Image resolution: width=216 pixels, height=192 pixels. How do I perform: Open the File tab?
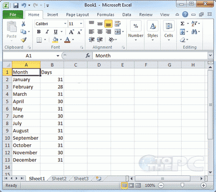click(x=13, y=15)
